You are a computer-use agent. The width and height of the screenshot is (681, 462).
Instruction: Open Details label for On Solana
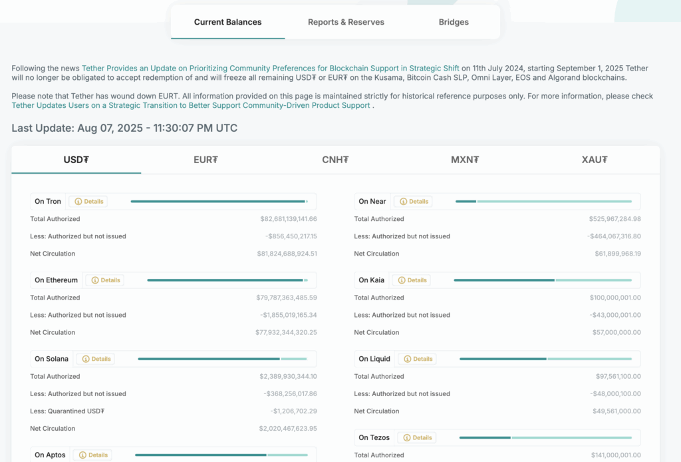click(101, 359)
